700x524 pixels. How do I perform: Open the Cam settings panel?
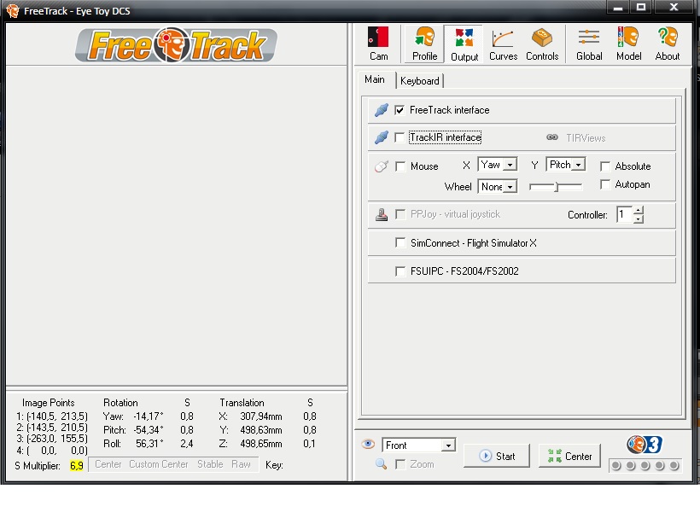(x=378, y=44)
